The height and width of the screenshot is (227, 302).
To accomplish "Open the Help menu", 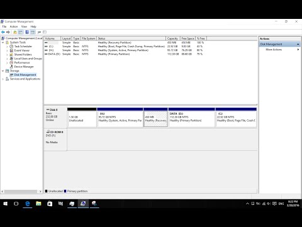I will click(x=33, y=26).
